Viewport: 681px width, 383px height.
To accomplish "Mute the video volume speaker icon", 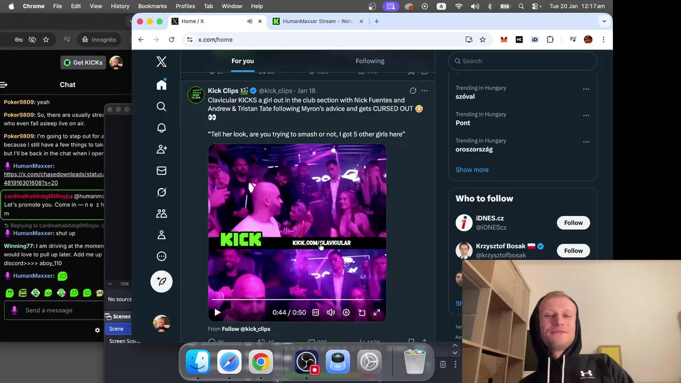I will coord(331,312).
